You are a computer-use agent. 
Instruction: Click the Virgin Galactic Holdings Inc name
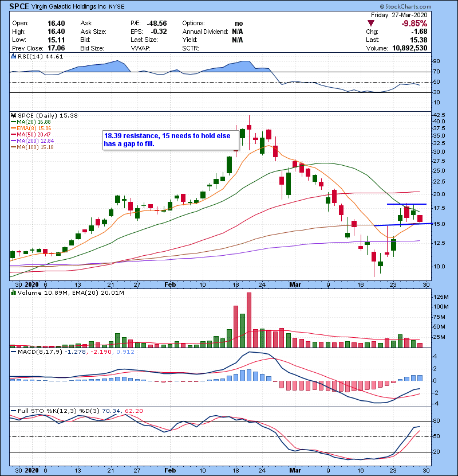[69, 6]
